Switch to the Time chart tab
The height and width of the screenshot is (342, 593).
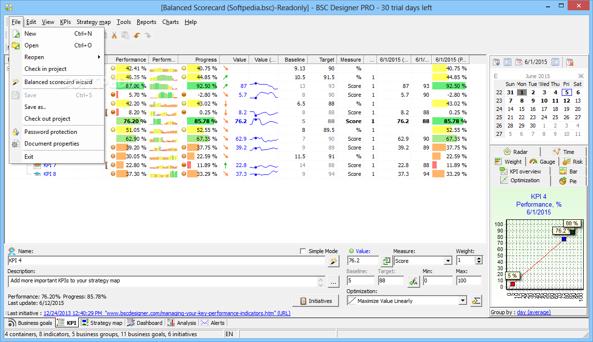[563, 152]
